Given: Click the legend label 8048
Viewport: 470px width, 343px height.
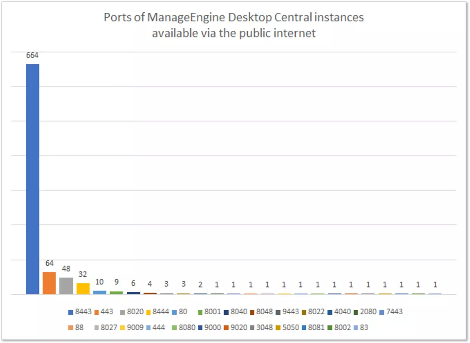Looking at the screenshot, I should pyautogui.click(x=265, y=312).
